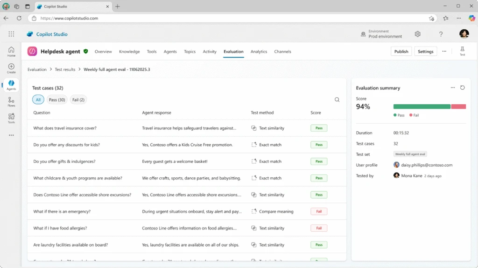Viewport: 478px width, 268px height.
Task: Open the Help question mark icon
Action: 441,34
